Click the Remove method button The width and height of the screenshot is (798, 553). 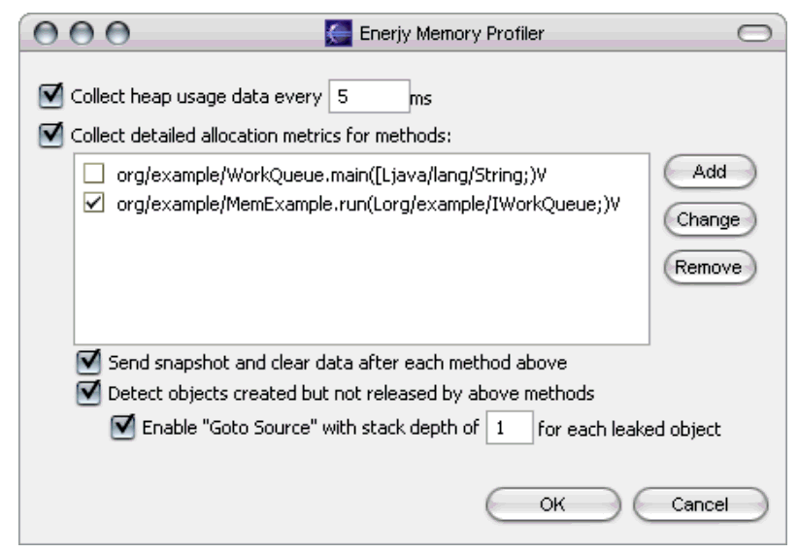(x=710, y=267)
